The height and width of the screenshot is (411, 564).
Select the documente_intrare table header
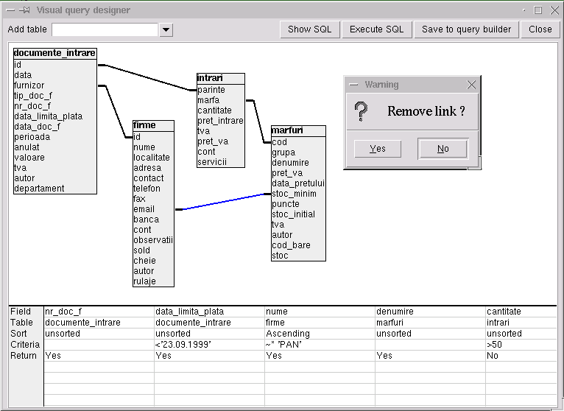point(55,53)
